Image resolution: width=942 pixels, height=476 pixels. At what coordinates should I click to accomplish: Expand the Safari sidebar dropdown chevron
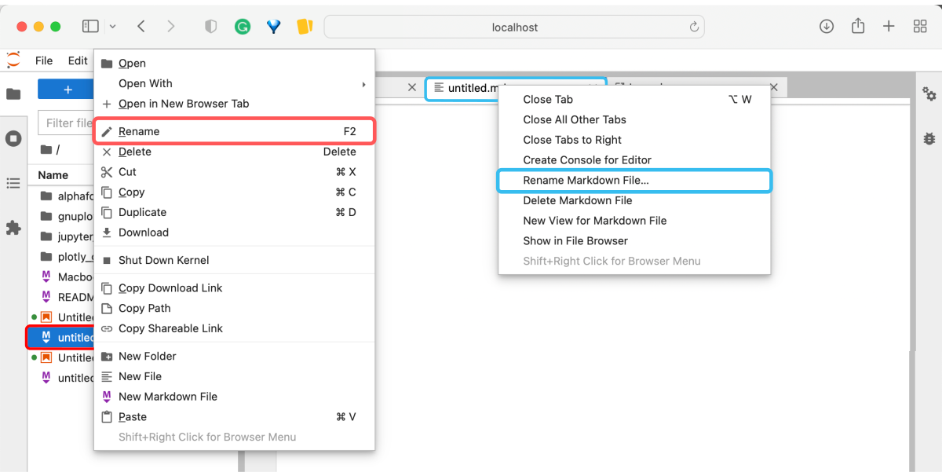click(112, 27)
